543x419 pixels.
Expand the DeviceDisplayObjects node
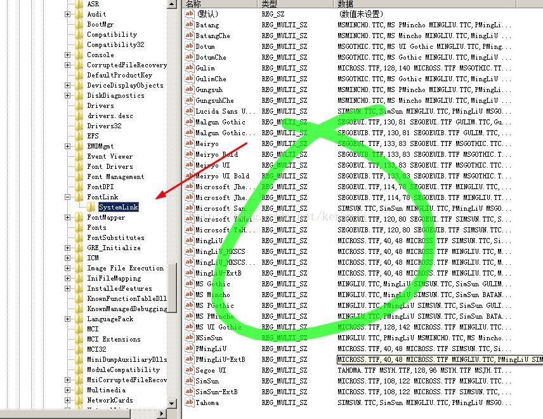[67, 85]
